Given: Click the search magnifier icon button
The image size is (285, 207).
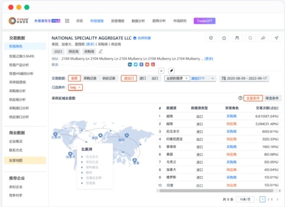Looking at the screenshot, I should coord(250,38).
